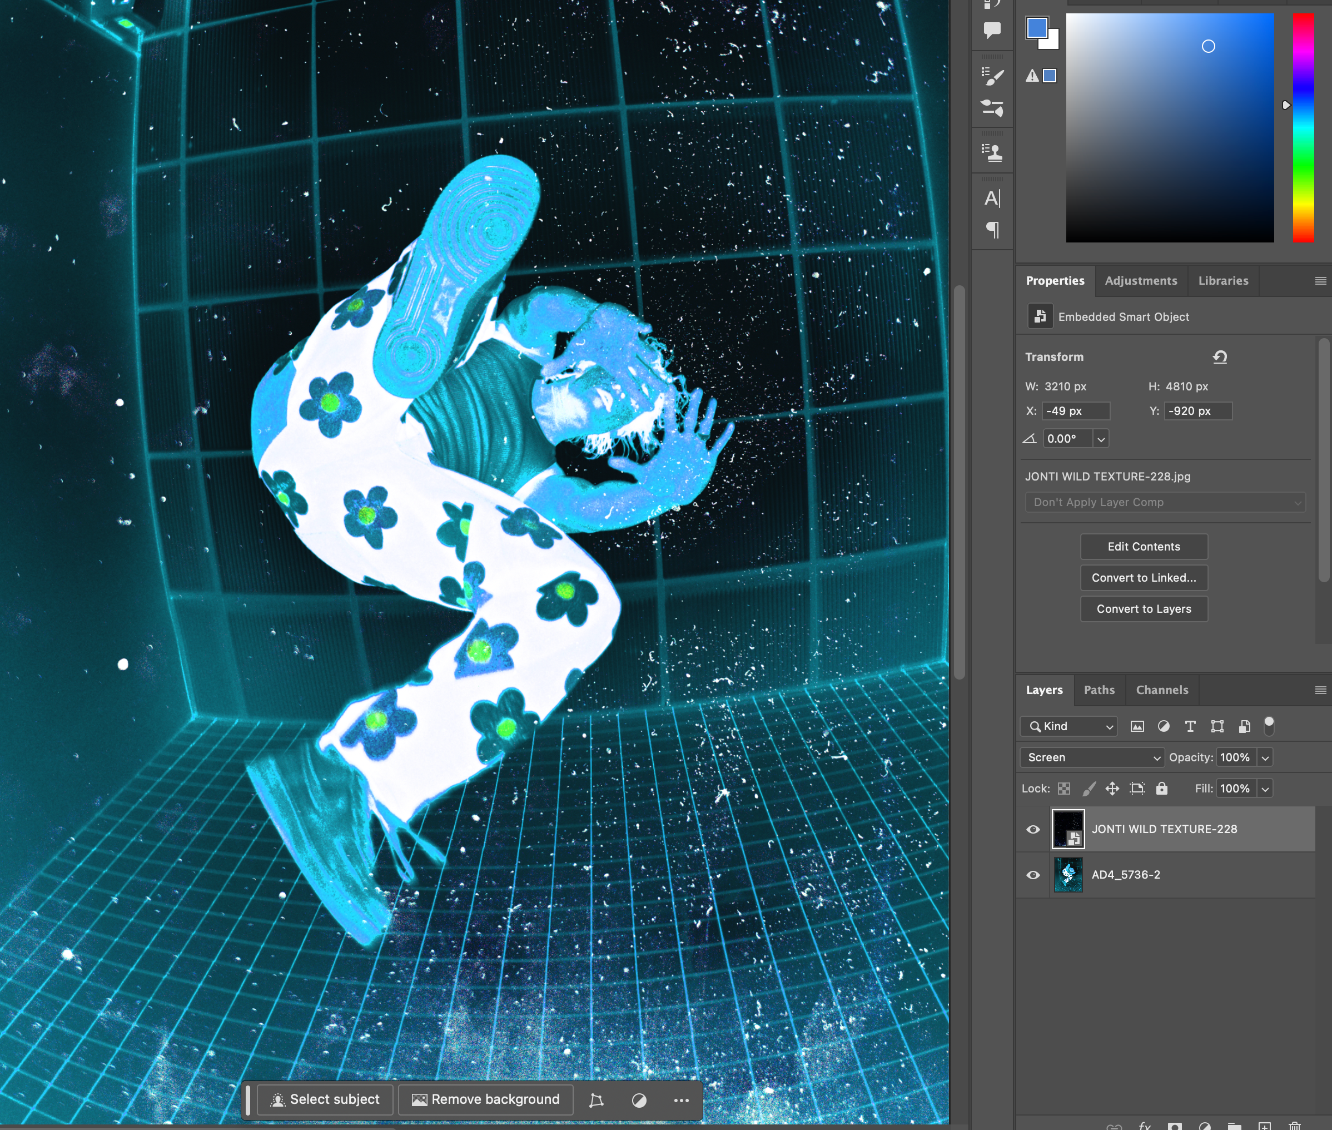
Task: Open the Clone Source panel icon
Action: point(992,152)
